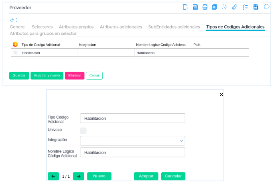Go to previous record with left arrow
The height and width of the screenshot is (183, 274).
coord(53,176)
